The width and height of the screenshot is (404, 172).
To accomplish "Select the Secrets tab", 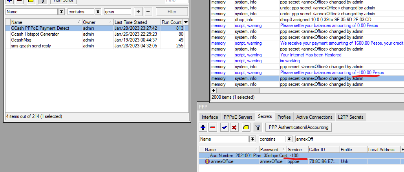I will coord(265,116).
